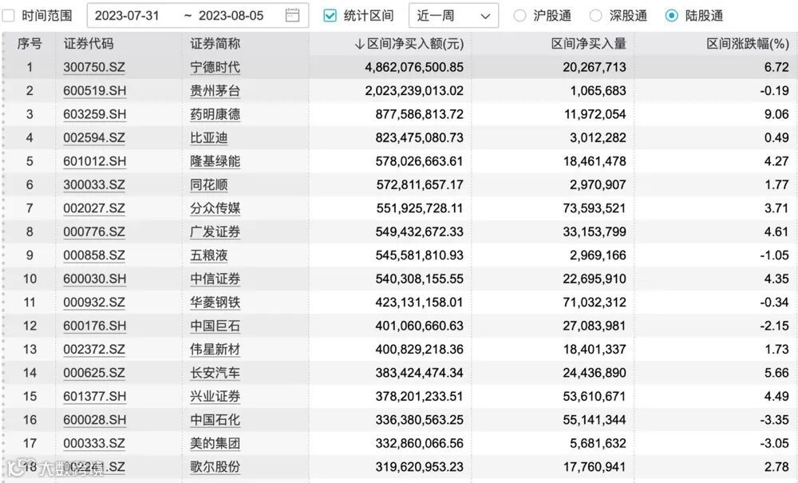Open the 贵州茅台 stock name link
The image size is (798, 483).
click(x=215, y=90)
